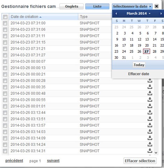The width and height of the screenshot is (164, 168).
Task: Go to next month in calendar
Action: pos(161,14)
